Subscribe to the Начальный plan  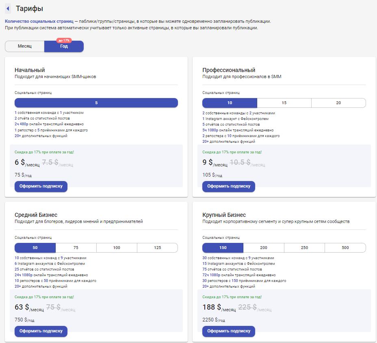[41, 186]
